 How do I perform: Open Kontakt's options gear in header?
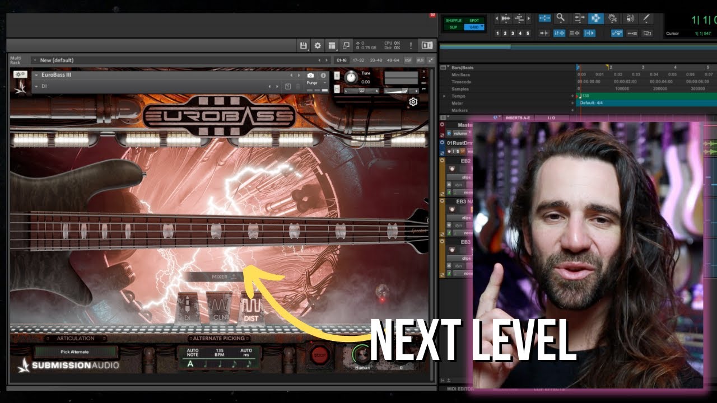pos(318,46)
